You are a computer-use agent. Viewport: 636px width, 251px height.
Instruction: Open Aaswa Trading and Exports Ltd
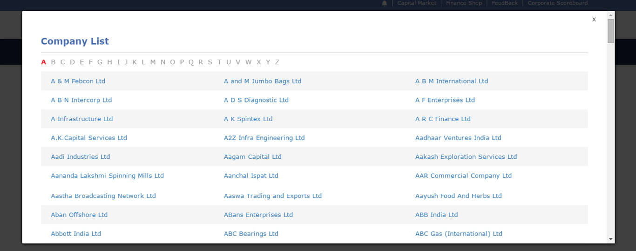[273, 196]
